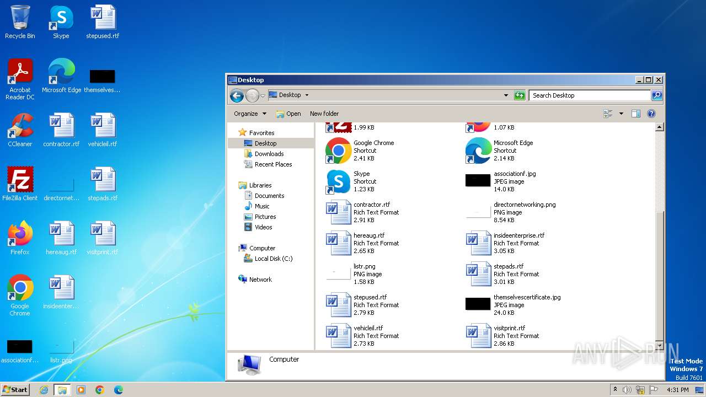This screenshot has height=397, width=706.
Task: Select Google Chrome shortcut in Explorer list
Action: 360,151
